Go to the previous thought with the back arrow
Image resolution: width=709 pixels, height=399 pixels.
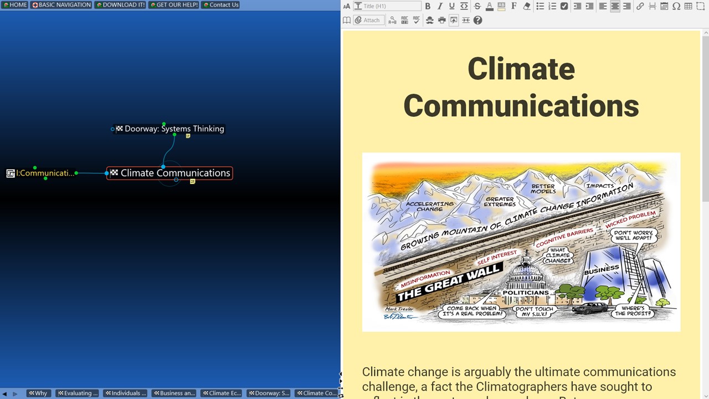(5, 393)
